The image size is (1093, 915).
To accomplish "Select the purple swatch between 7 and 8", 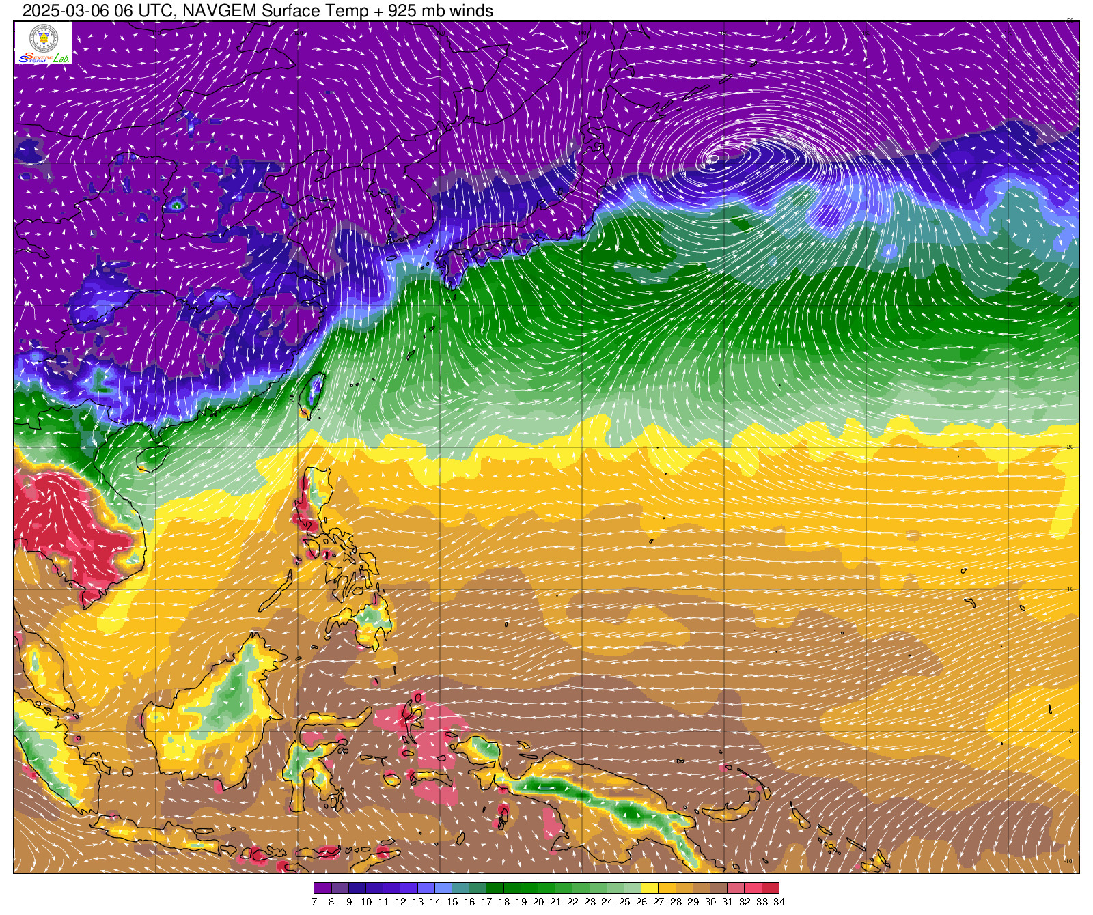I will 322,888.
